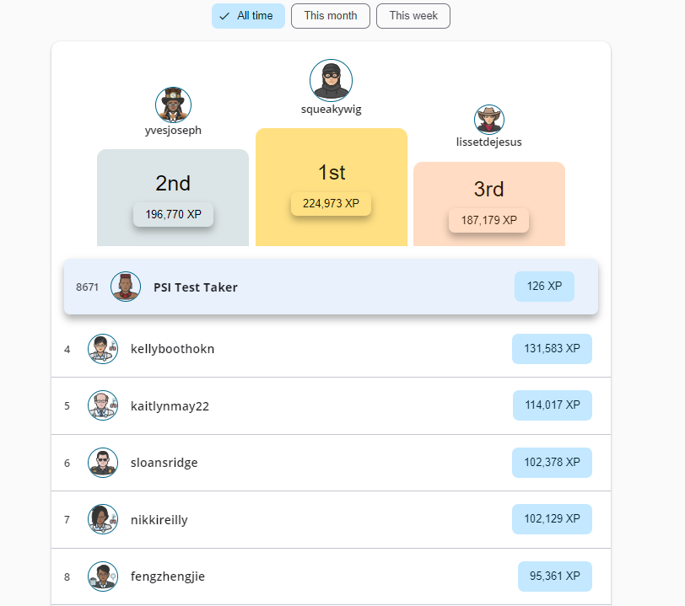685x606 pixels.
Task: Select the All time filter
Action: (x=248, y=16)
